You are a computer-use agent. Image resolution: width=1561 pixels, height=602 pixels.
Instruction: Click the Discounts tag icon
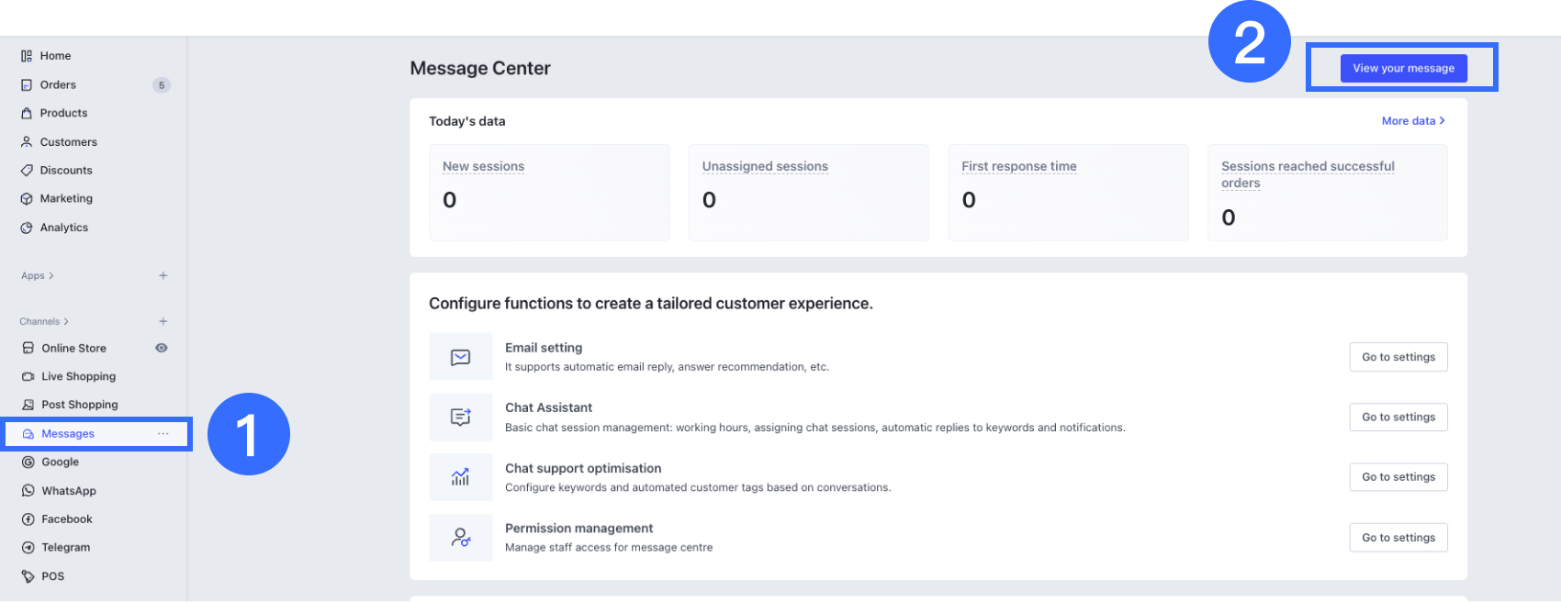point(27,171)
